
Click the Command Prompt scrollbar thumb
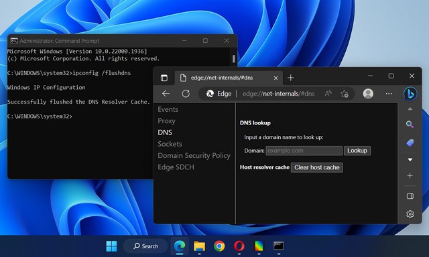tap(233, 59)
